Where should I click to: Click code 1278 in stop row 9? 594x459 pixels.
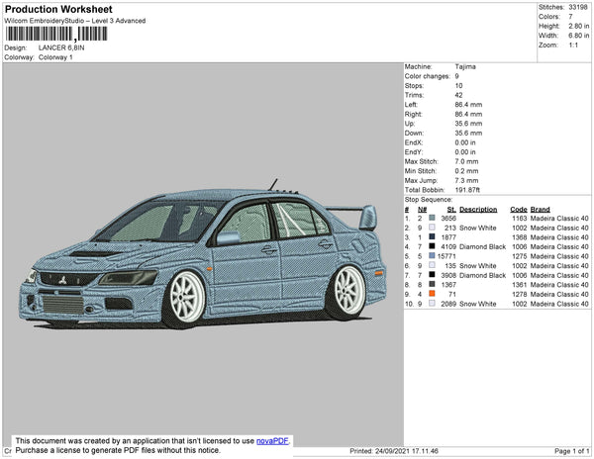point(520,294)
